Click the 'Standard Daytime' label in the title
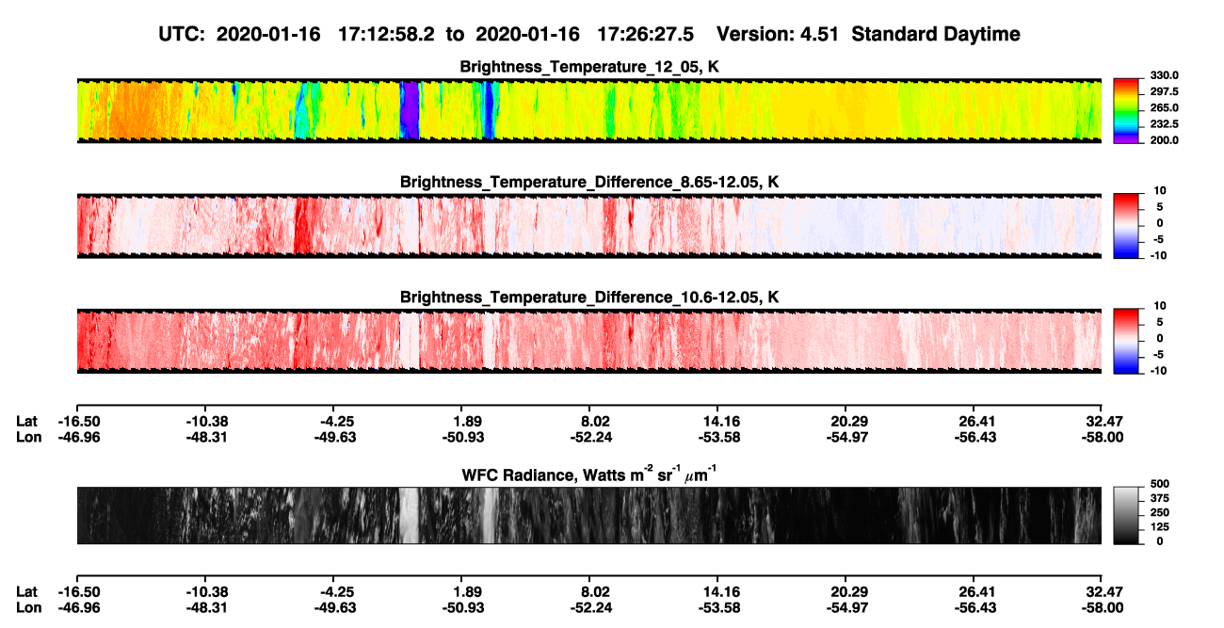The image size is (1224, 628). (x=936, y=35)
